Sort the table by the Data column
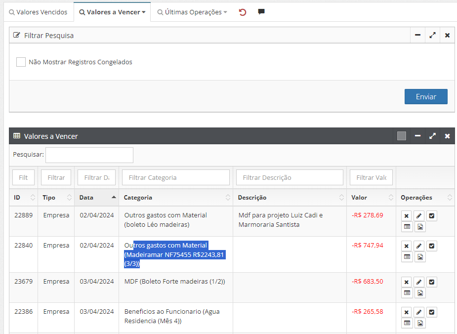Image resolution: width=457 pixels, height=334 pixels. 96,198
